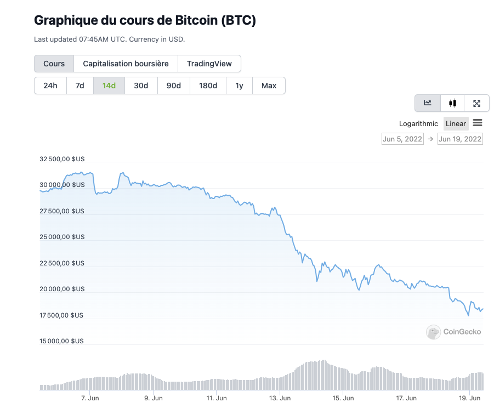Image resolution: width=494 pixels, height=408 pixels.
Task: Select the line chart view icon
Action: 428,103
